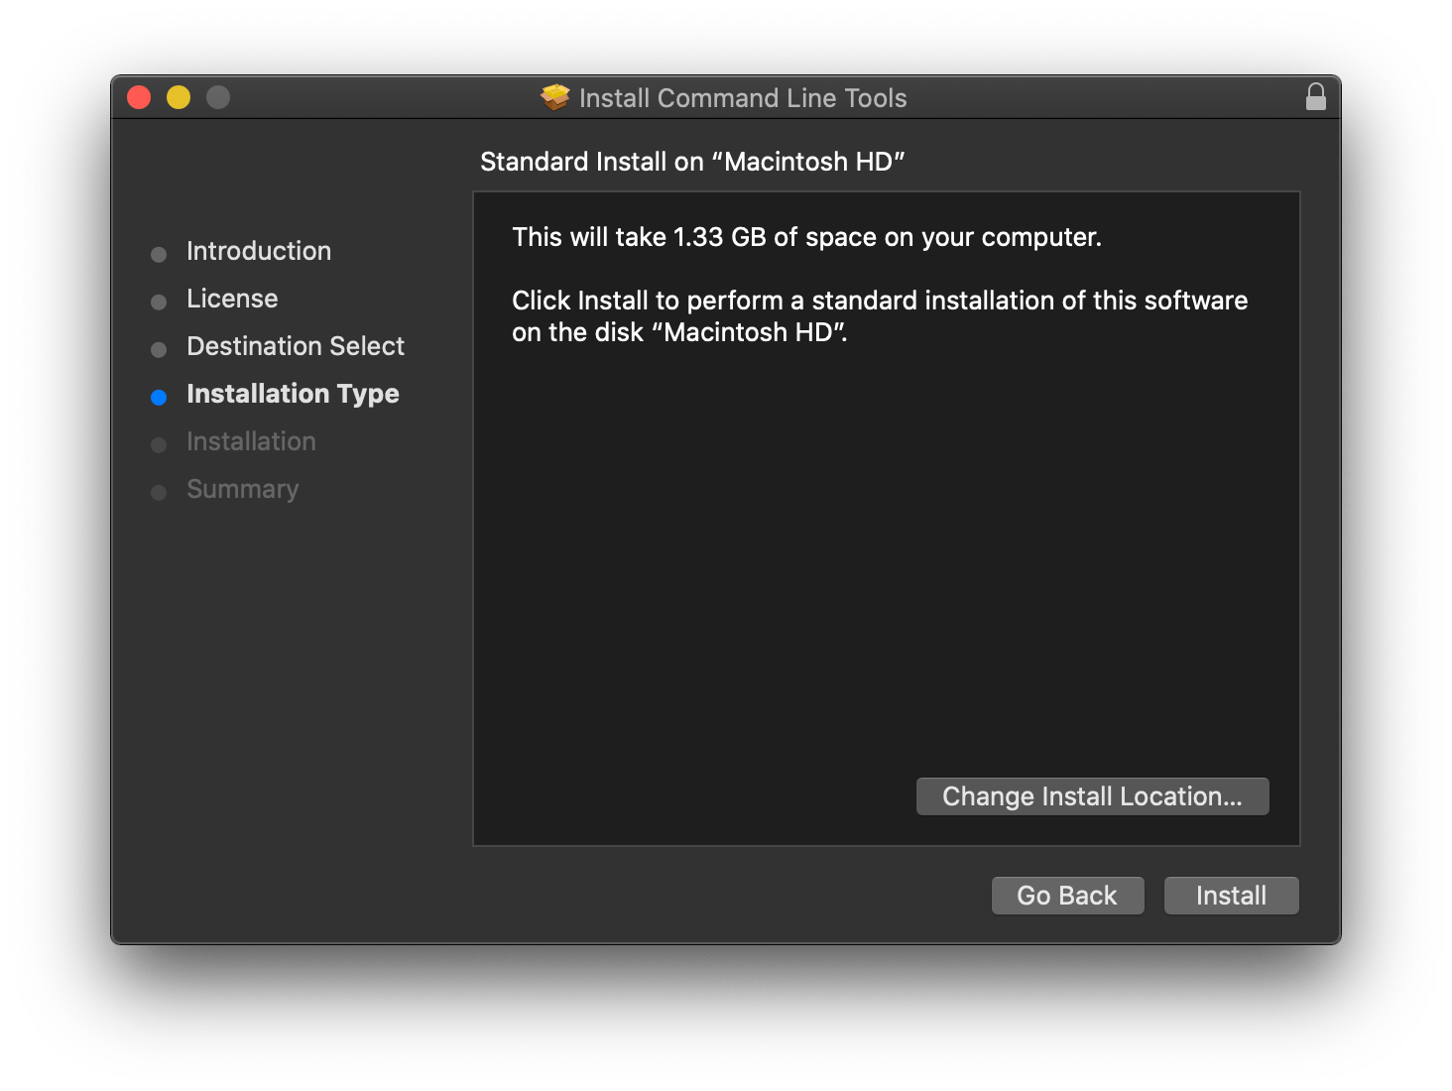The width and height of the screenshot is (1452, 1091).
Task: Click the dot beside Installation step
Action: pos(160,444)
